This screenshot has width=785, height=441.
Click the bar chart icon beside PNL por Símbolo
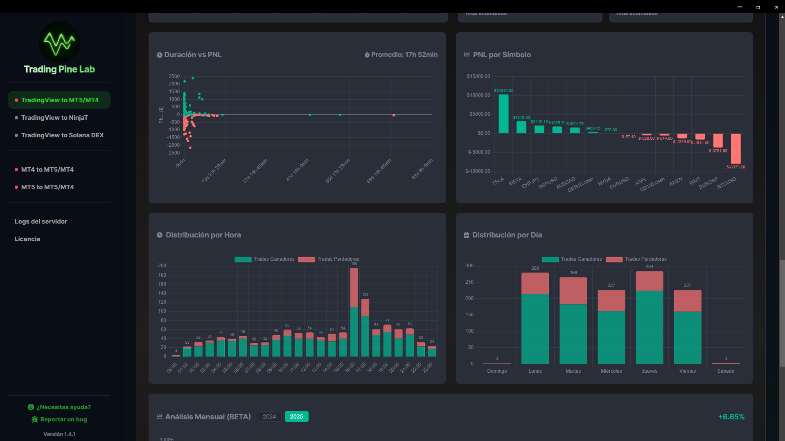click(467, 54)
